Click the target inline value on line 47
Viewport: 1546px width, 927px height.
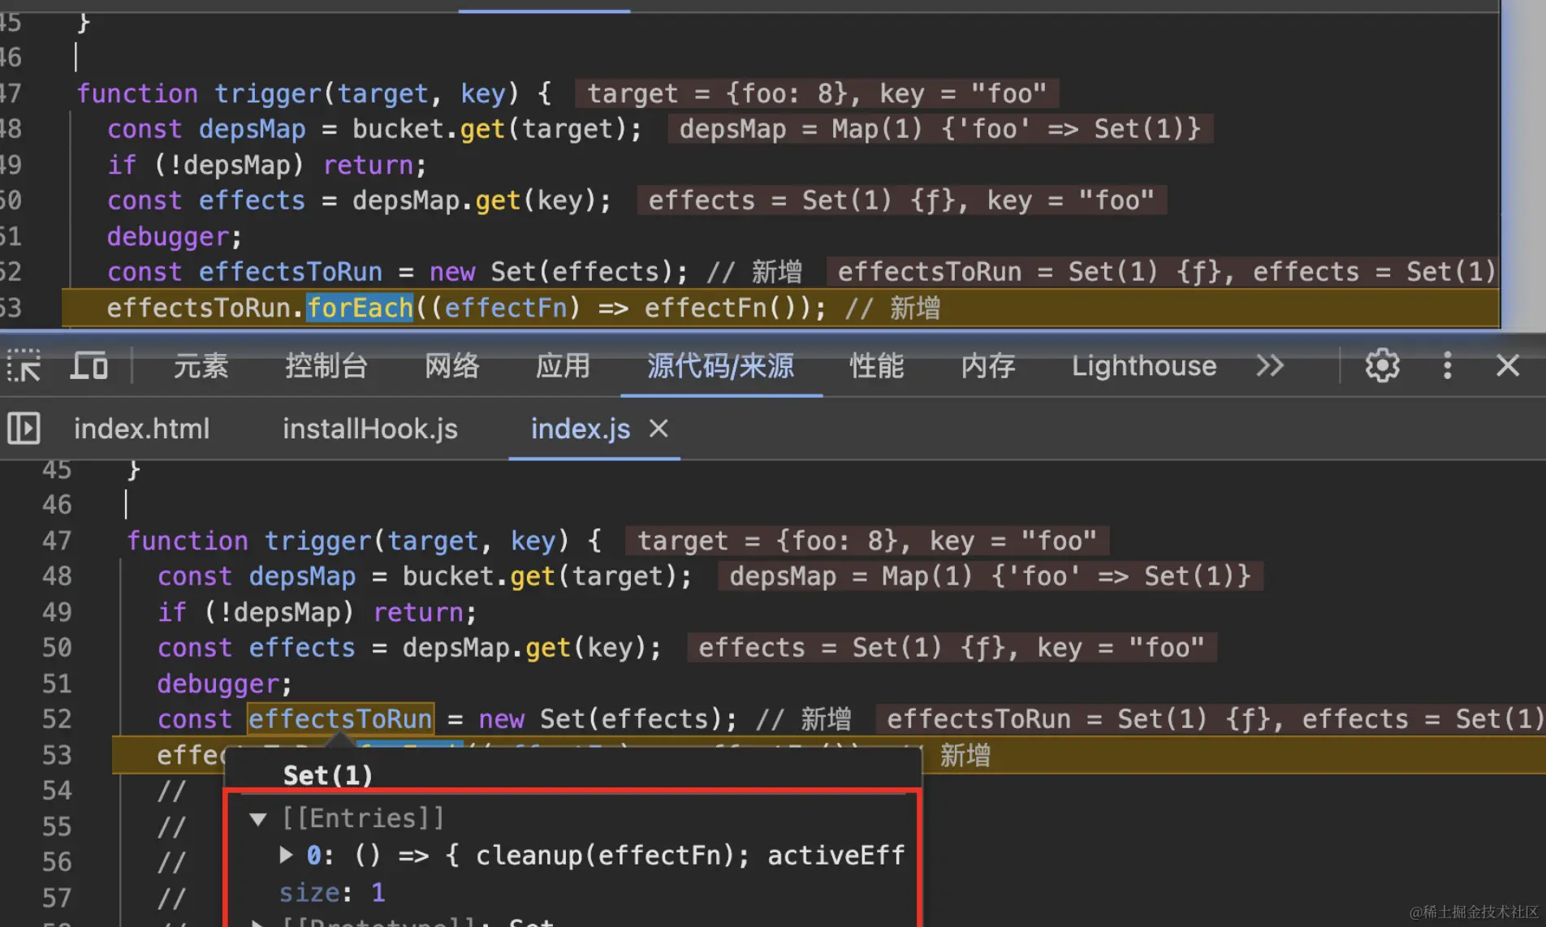tap(867, 541)
